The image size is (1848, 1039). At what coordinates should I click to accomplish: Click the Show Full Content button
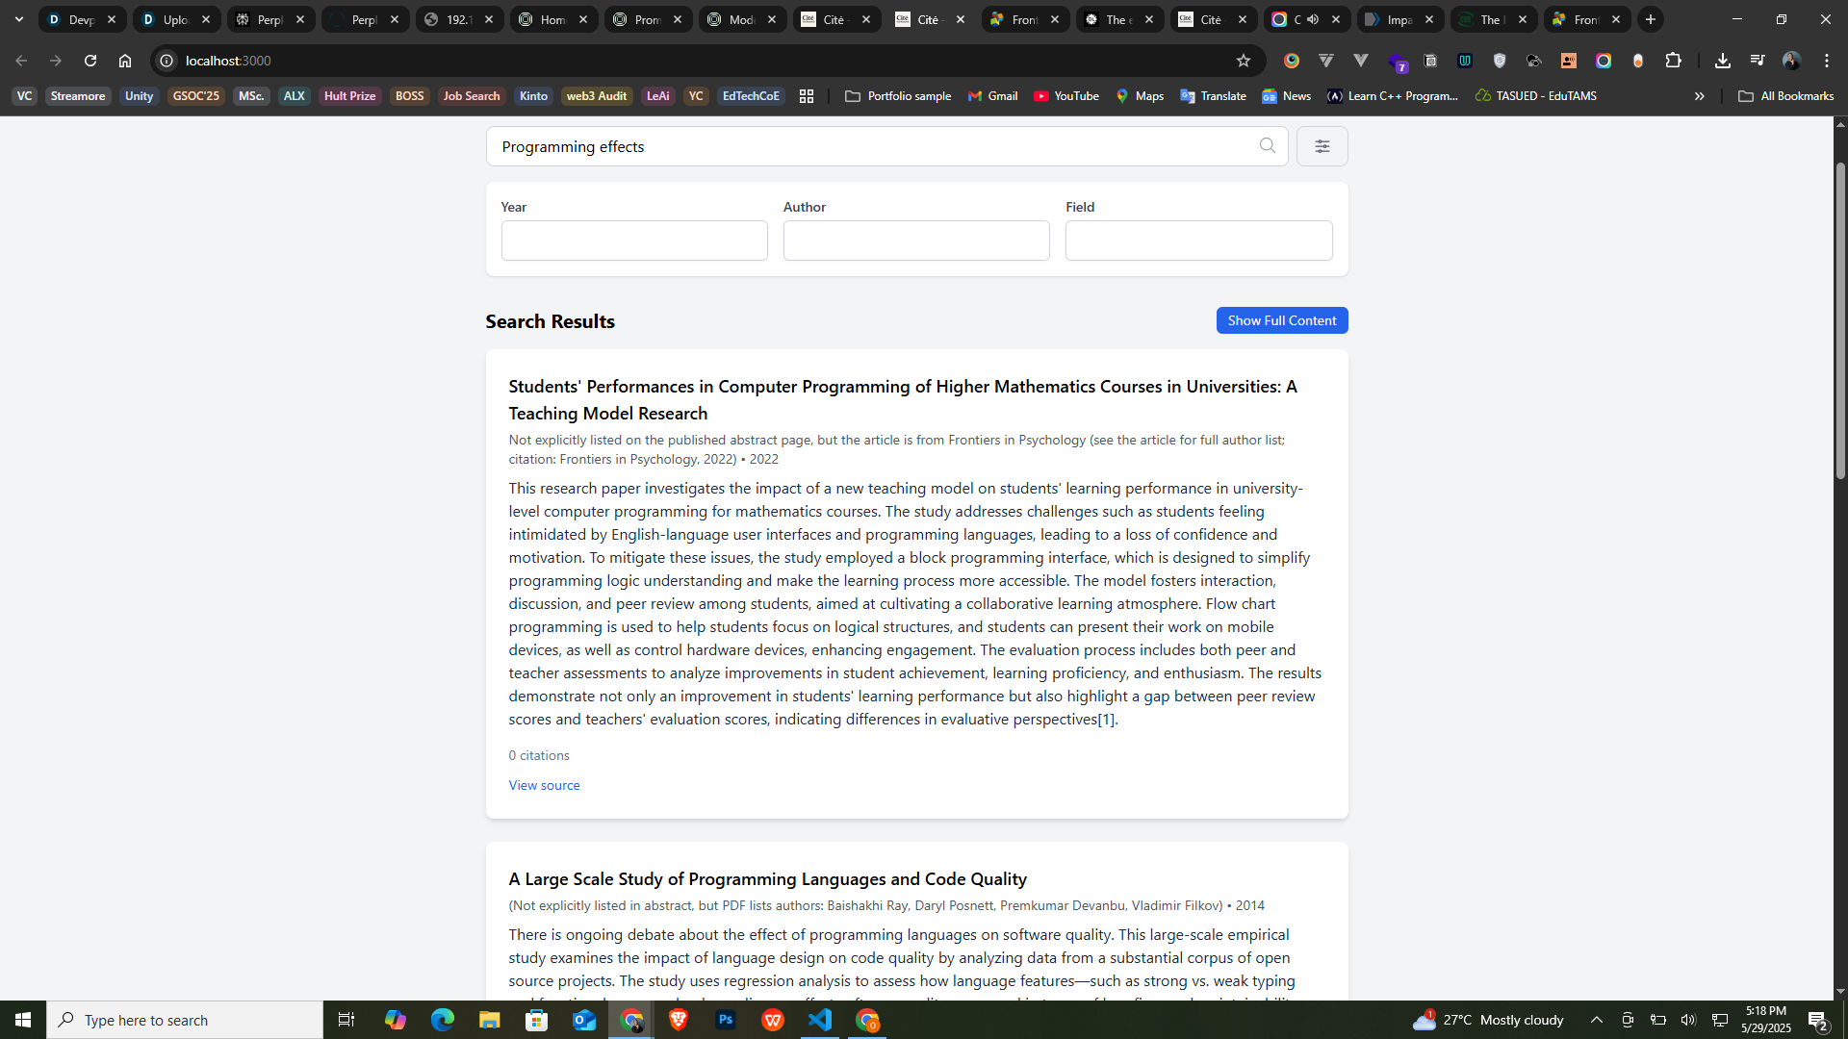(x=1281, y=320)
